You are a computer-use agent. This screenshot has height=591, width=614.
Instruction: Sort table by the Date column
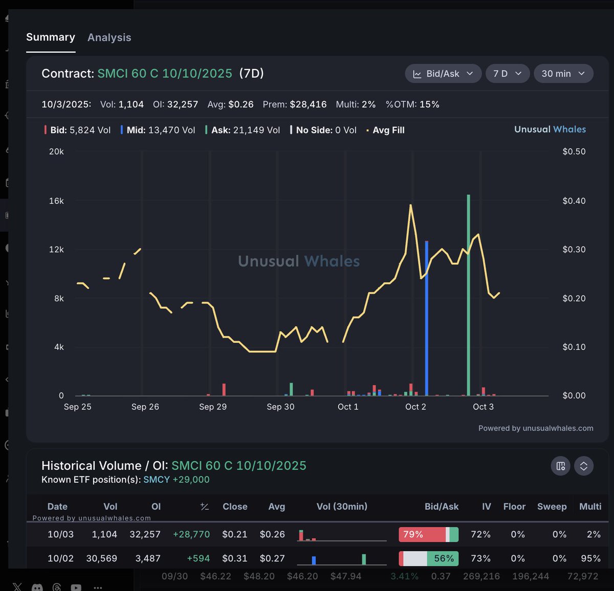point(57,507)
